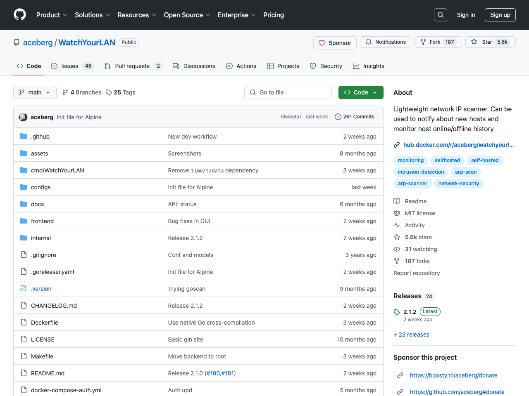
Task: Open commit hash 58453a7
Action: 291,117
